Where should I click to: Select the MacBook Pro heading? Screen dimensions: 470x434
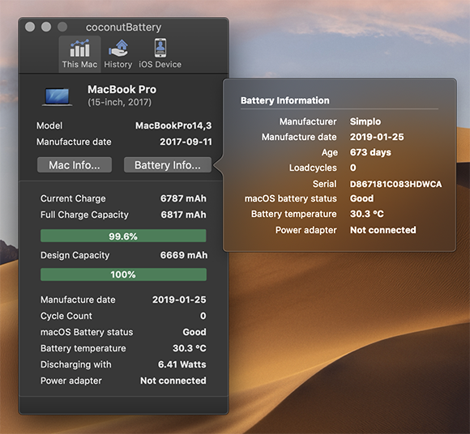pyautogui.click(x=122, y=89)
